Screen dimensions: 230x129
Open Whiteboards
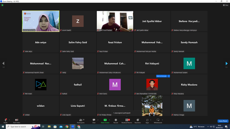[158, 121]
